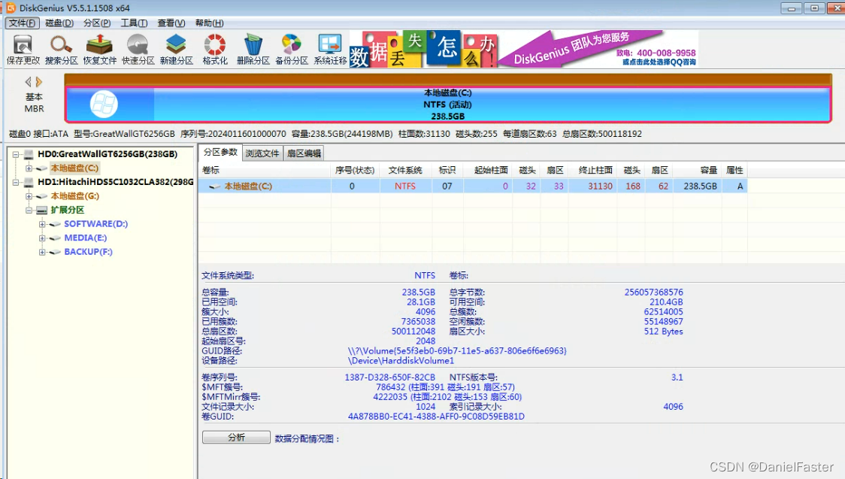Click the volume GUID path text
Viewport: 845px width, 479px height.
pyautogui.click(x=457, y=350)
